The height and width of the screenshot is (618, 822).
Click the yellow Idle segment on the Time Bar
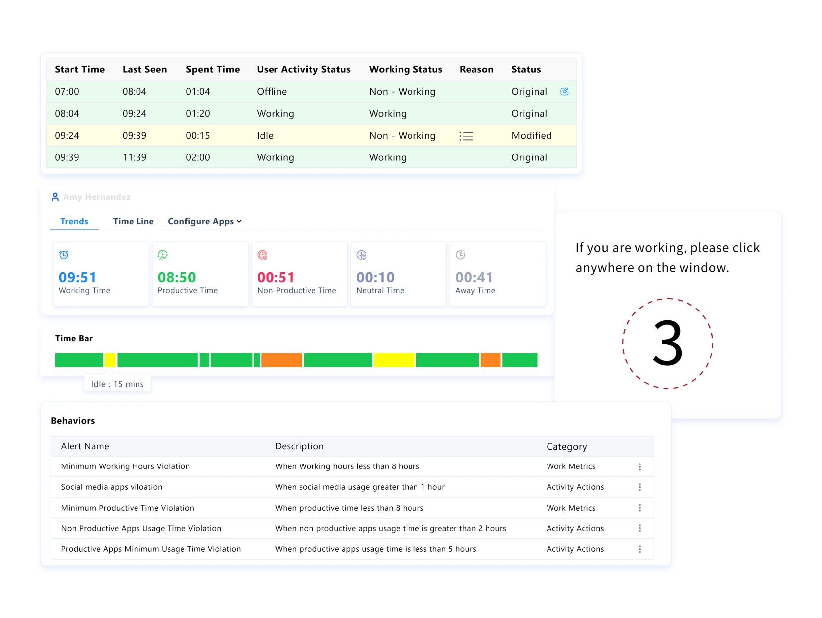pyautogui.click(x=110, y=360)
